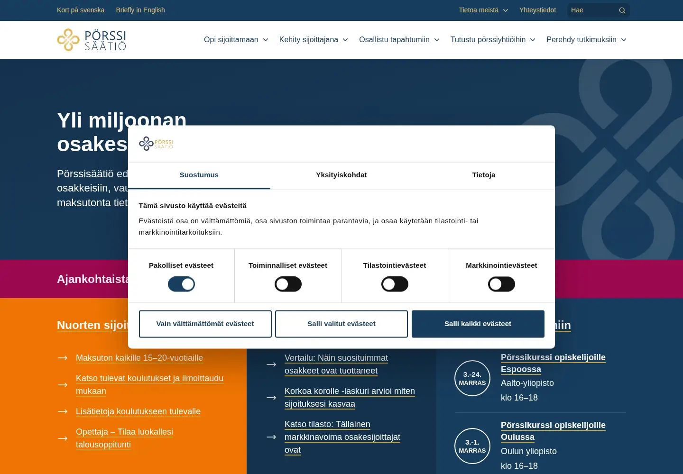This screenshot has width=683, height=474.
Task: Switch to the Tietoja tab
Action: (484, 175)
